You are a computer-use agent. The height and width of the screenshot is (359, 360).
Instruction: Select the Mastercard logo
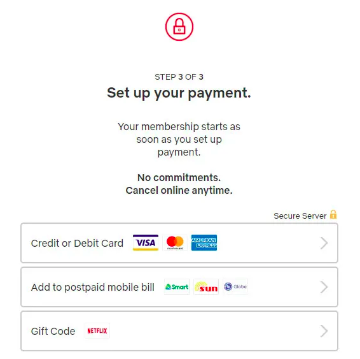(175, 242)
